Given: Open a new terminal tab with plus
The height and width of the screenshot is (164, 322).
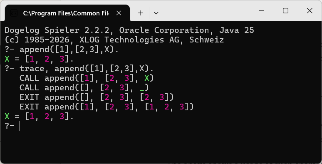Looking at the screenshot, I should 141,13.
